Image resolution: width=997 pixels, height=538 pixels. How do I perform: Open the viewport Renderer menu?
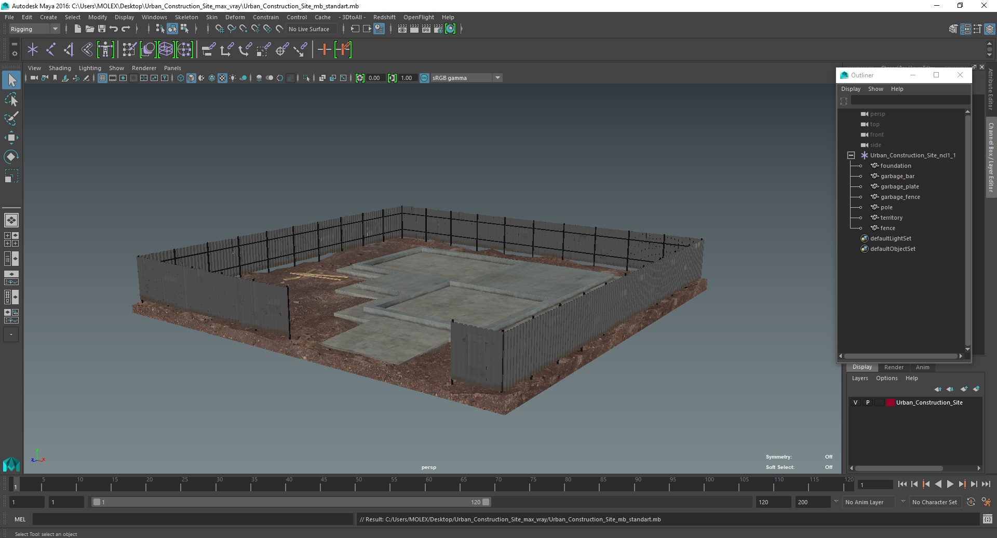[x=144, y=68]
